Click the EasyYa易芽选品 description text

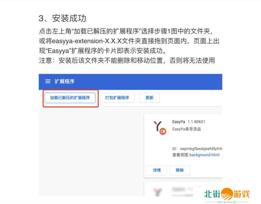coord(187,129)
